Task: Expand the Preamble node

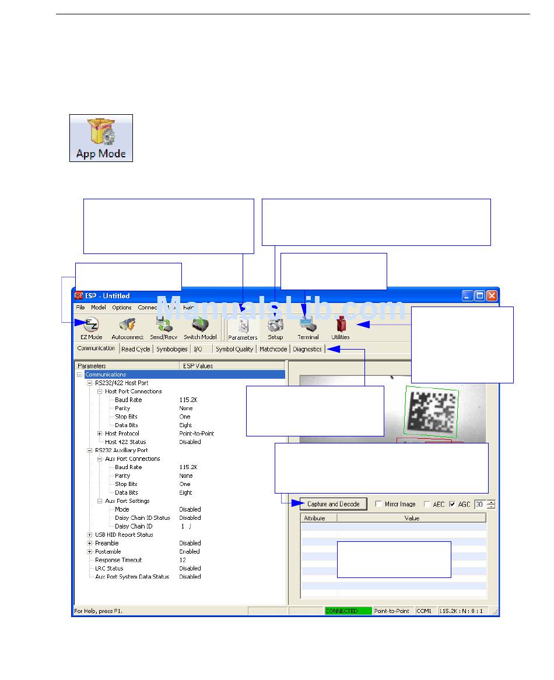Action: [x=89, y=544]
